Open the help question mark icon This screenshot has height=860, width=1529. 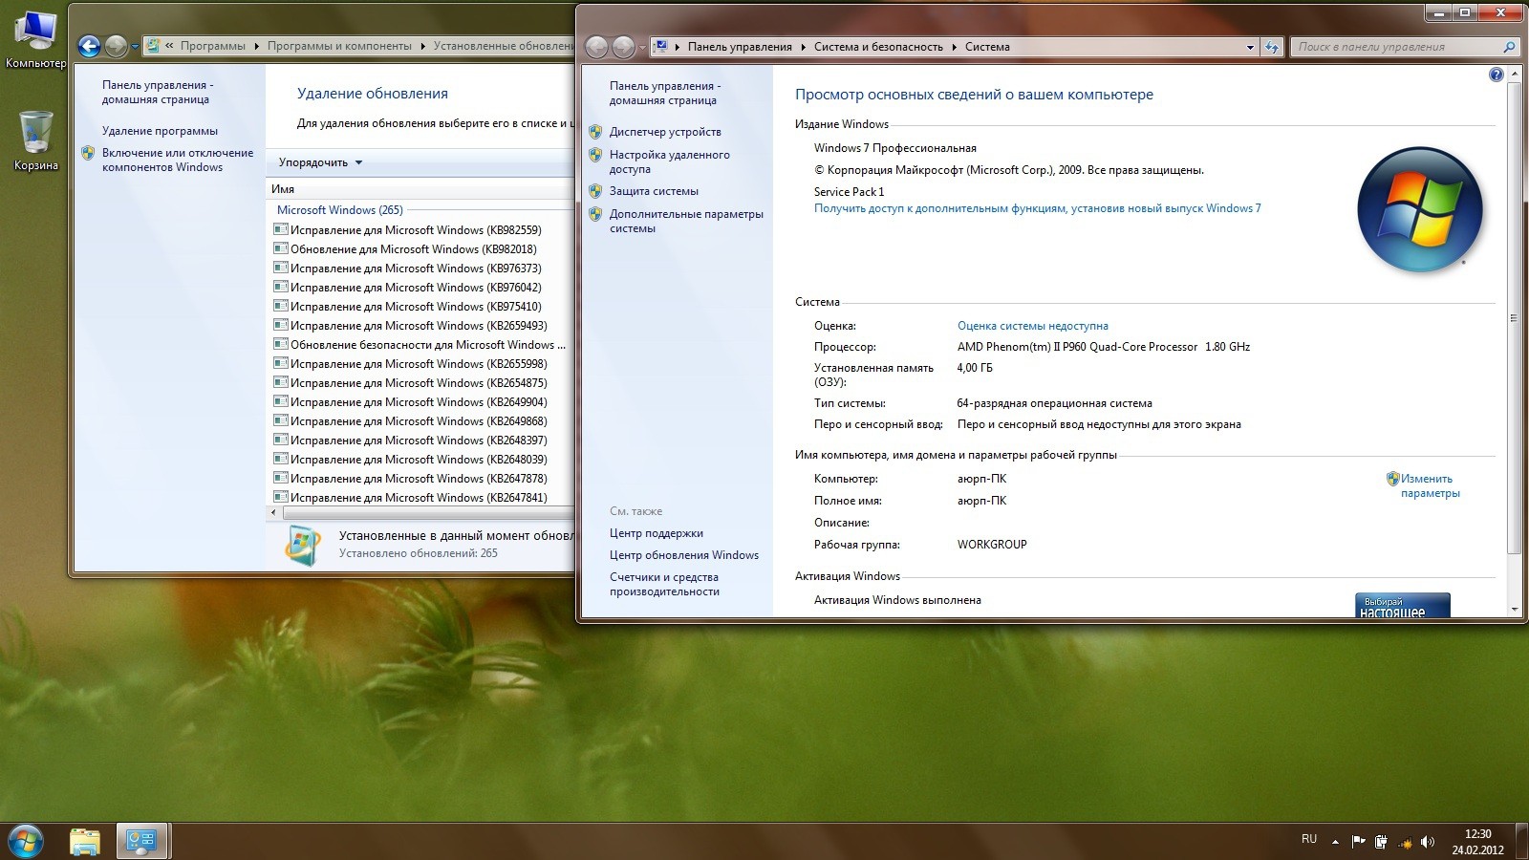pyautogui.click(x=1497, y=75)
